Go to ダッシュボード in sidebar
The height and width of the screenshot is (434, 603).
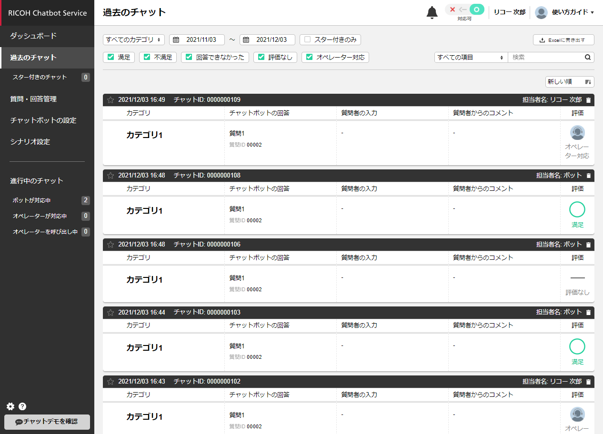(33, 36)
